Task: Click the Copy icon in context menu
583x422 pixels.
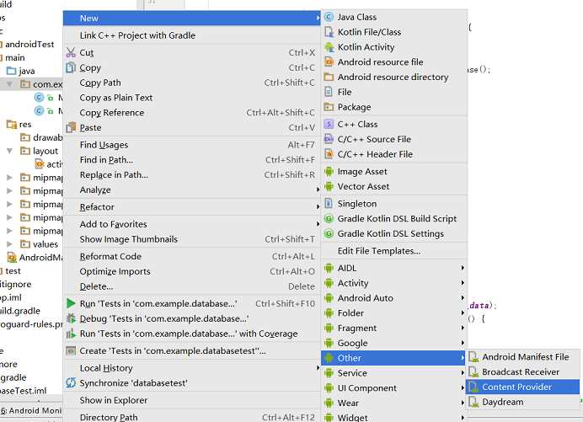Action: pos(71,67)
